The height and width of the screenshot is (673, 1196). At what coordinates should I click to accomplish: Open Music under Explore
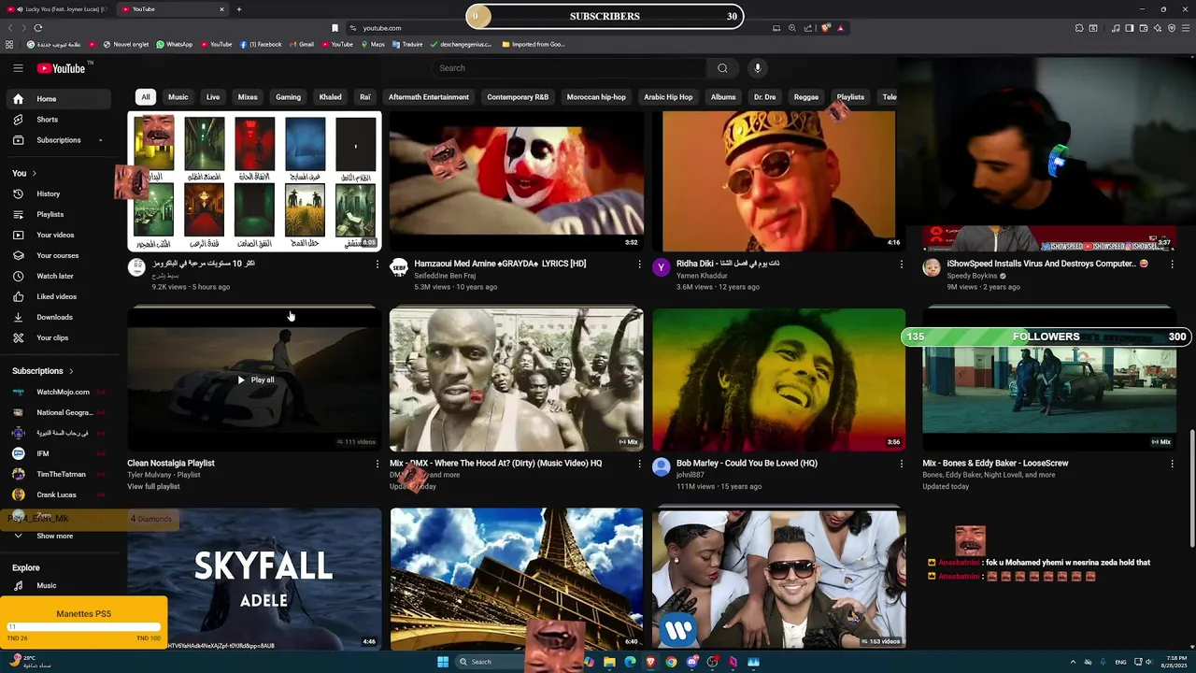[x=61, y=586]
